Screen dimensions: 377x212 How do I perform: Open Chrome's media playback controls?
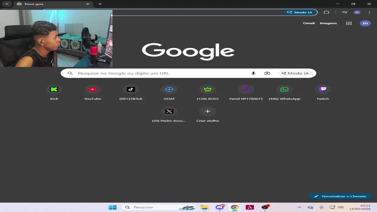tap(345, 12)
